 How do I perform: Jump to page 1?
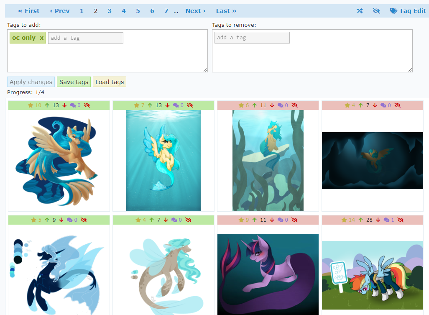[82, 11]
